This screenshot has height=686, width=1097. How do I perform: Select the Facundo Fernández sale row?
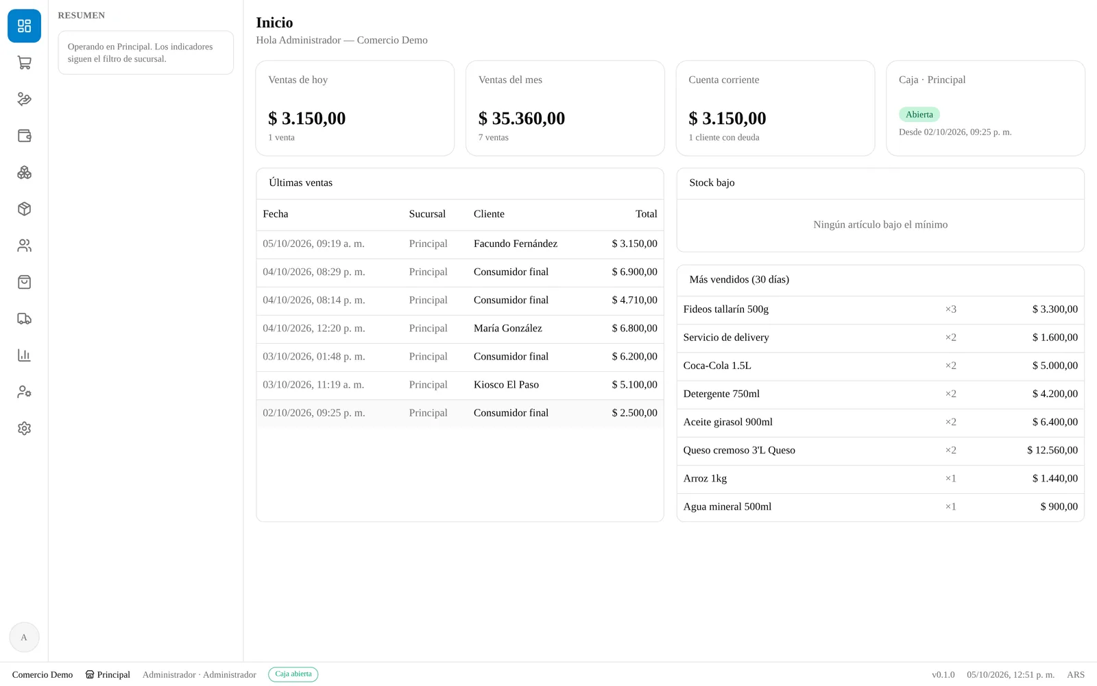click(x=460, y=244)
